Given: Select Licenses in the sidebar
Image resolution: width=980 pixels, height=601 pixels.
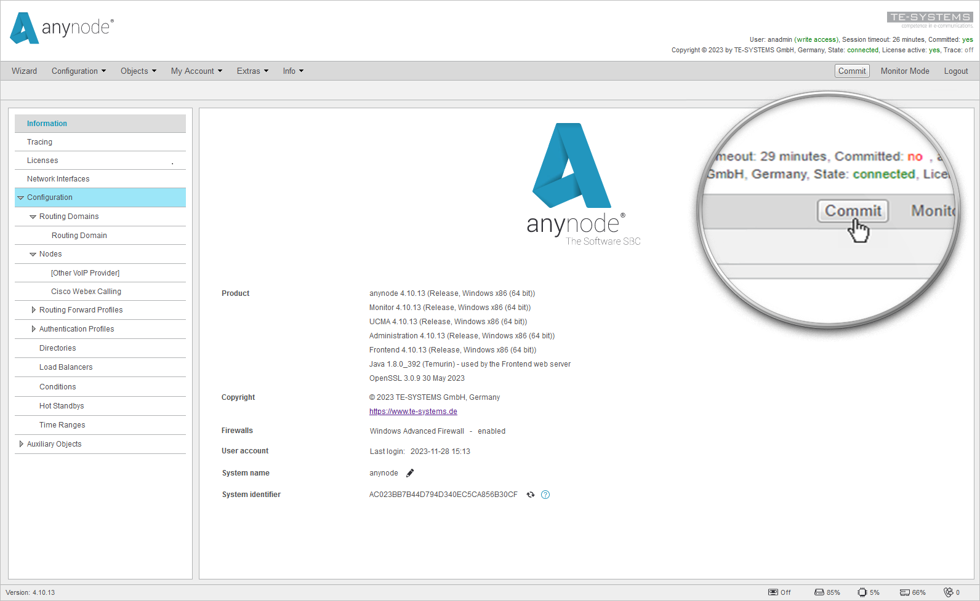Looking at the screenshot, I should click(100, 161).
